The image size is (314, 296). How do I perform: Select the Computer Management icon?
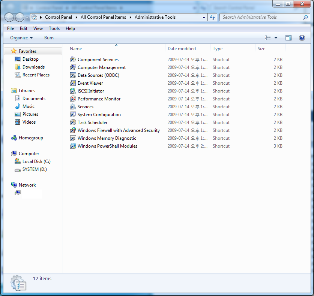73,67
